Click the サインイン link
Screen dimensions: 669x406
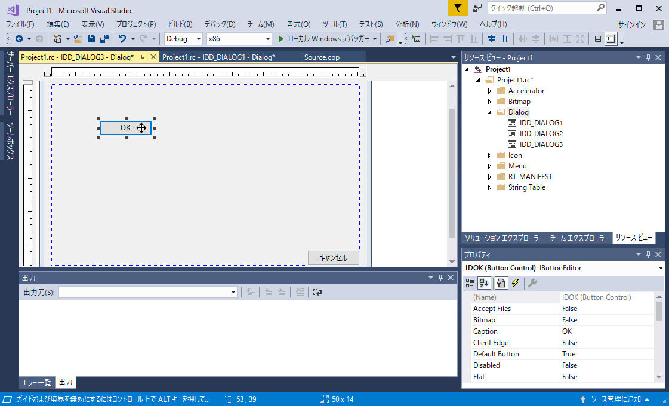632,24
